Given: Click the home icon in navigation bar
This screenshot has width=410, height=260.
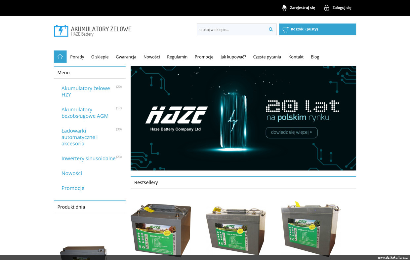Looking at the screenshot, I should [60, 56].
